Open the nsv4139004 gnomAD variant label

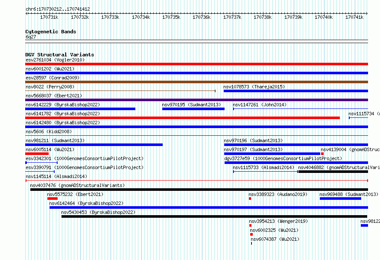pos(350,149)
